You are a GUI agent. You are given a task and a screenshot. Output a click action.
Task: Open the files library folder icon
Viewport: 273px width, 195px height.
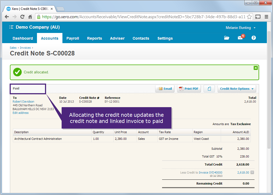[226, 38]
